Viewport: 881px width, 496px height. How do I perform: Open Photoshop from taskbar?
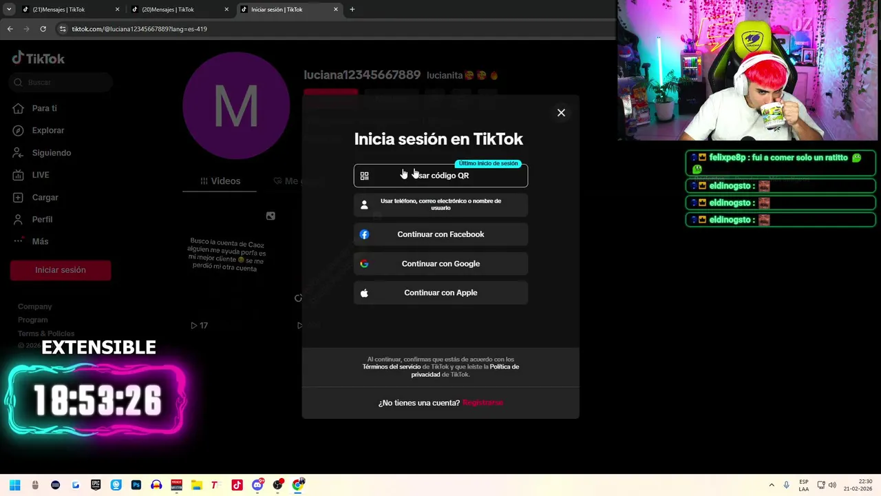click(x=136, y=485)
